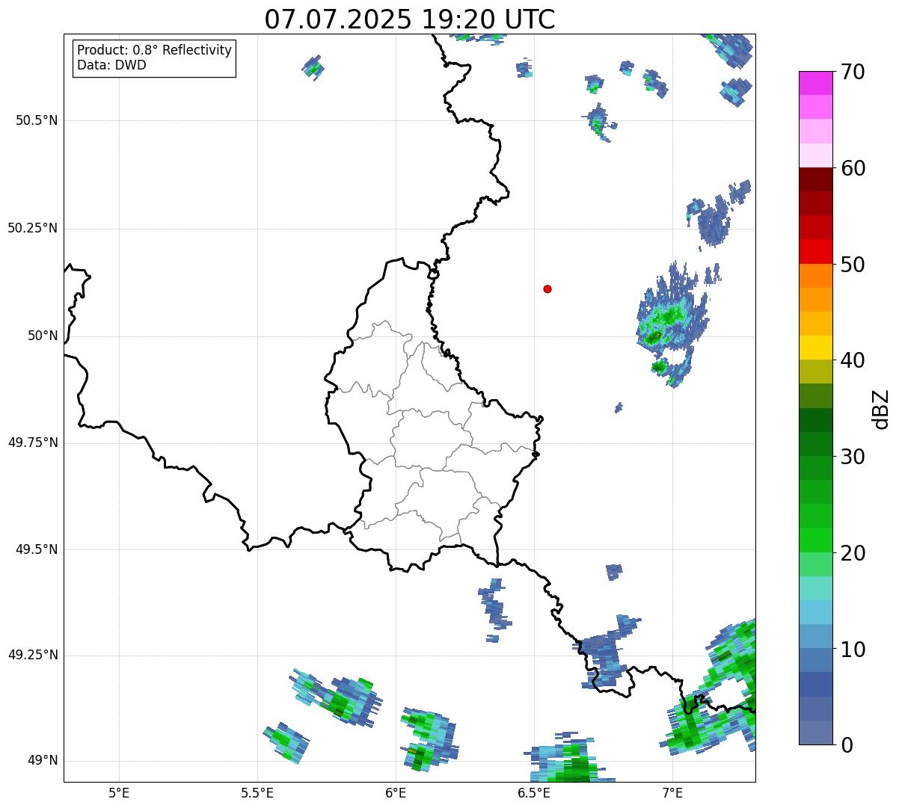Click the title "07.07.2025 19:20 UTC"
The height and width of the screenshot is (808, 899).
410,19
